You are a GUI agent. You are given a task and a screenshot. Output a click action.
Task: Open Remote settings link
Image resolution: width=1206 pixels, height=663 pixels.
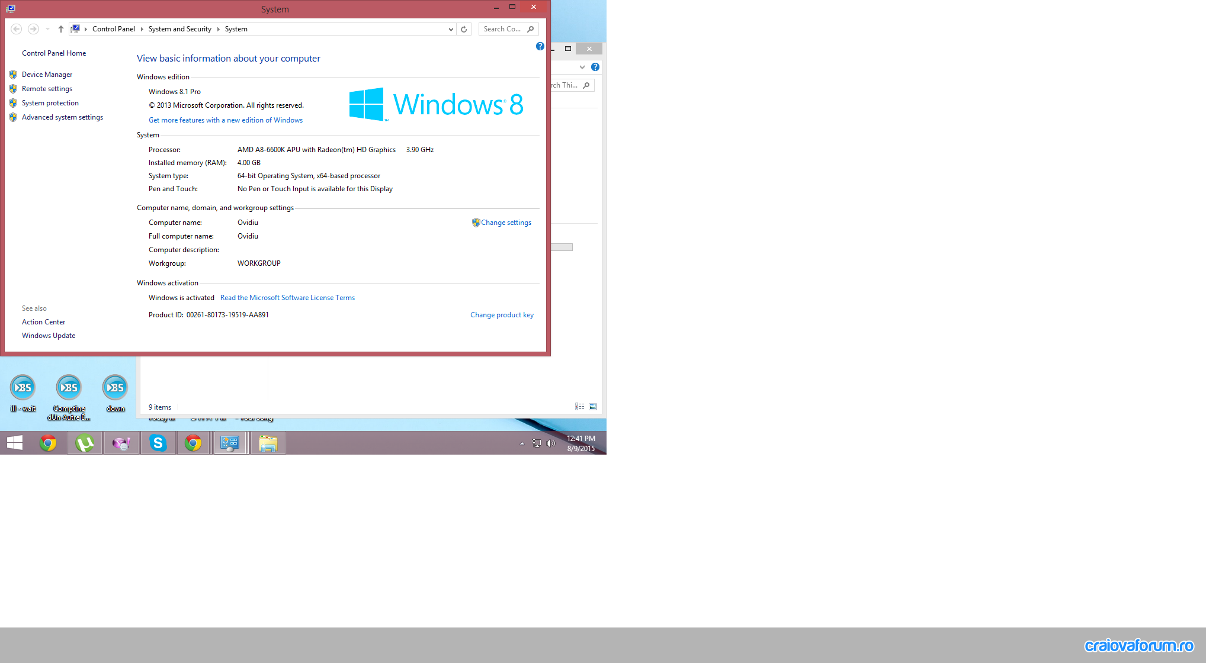point(47,89)
